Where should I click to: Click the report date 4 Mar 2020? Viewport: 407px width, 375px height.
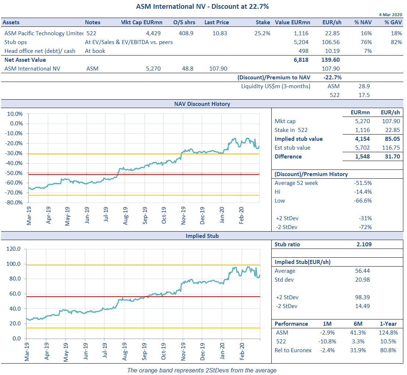pos(391,14)
